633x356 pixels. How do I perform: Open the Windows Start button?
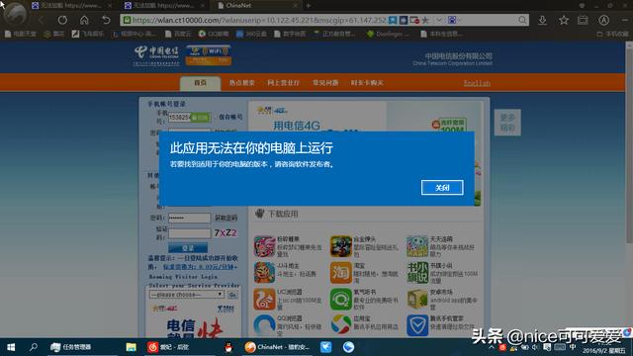pos(11,347)
